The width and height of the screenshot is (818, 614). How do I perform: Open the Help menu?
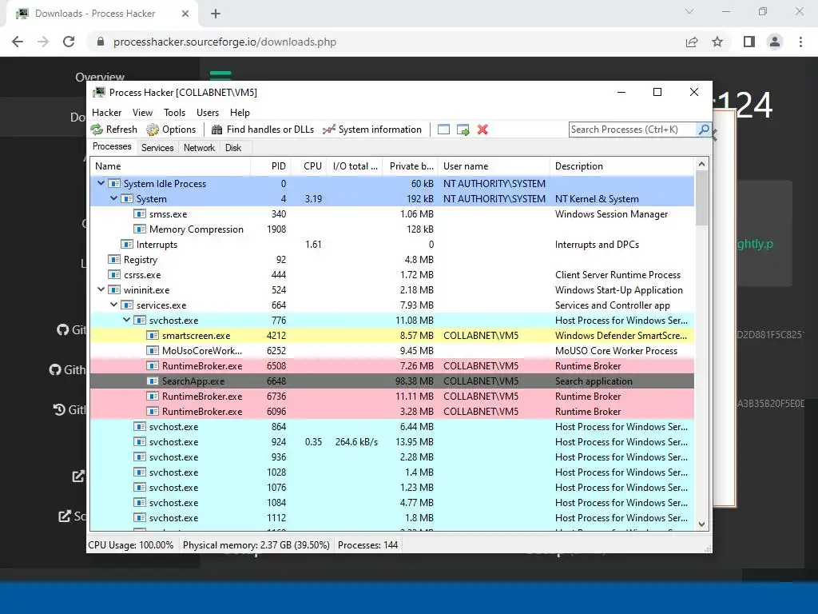click(240, 113)
